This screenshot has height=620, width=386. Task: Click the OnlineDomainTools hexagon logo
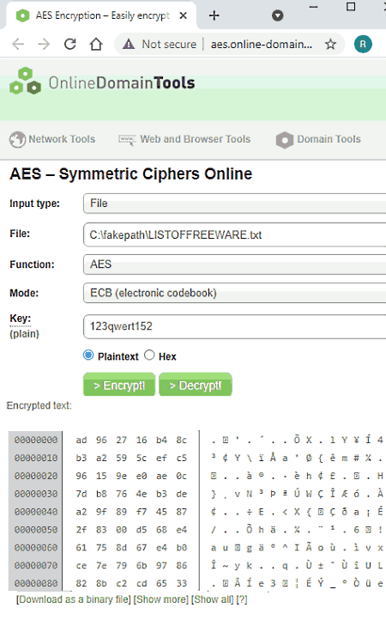pyautogui.click(x=25, y=81)
